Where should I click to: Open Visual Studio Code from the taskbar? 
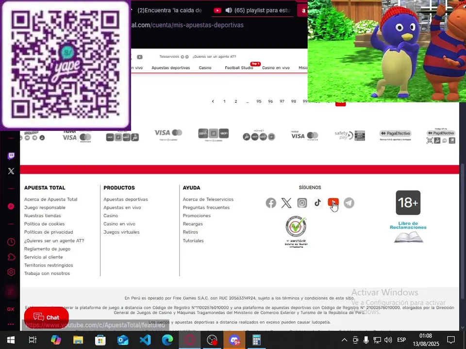[x=145, y=340]
